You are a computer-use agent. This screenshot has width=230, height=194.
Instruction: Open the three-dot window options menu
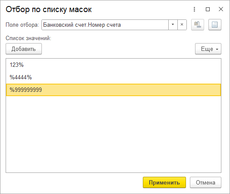point(194,9)
